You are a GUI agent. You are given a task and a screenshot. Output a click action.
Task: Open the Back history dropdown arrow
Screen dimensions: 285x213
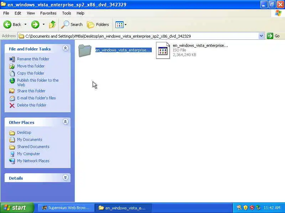coord(25,24)
